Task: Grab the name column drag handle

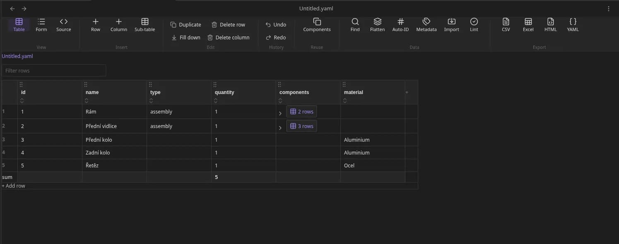Action: (86, 85)
